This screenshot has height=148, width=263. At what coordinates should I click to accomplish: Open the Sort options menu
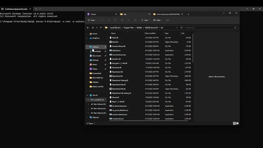(145, 20)
